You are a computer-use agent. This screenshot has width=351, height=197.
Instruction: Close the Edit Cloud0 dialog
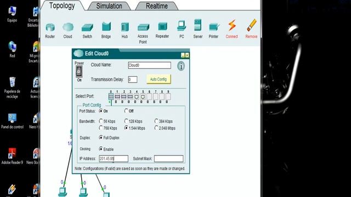coord(187,55)
